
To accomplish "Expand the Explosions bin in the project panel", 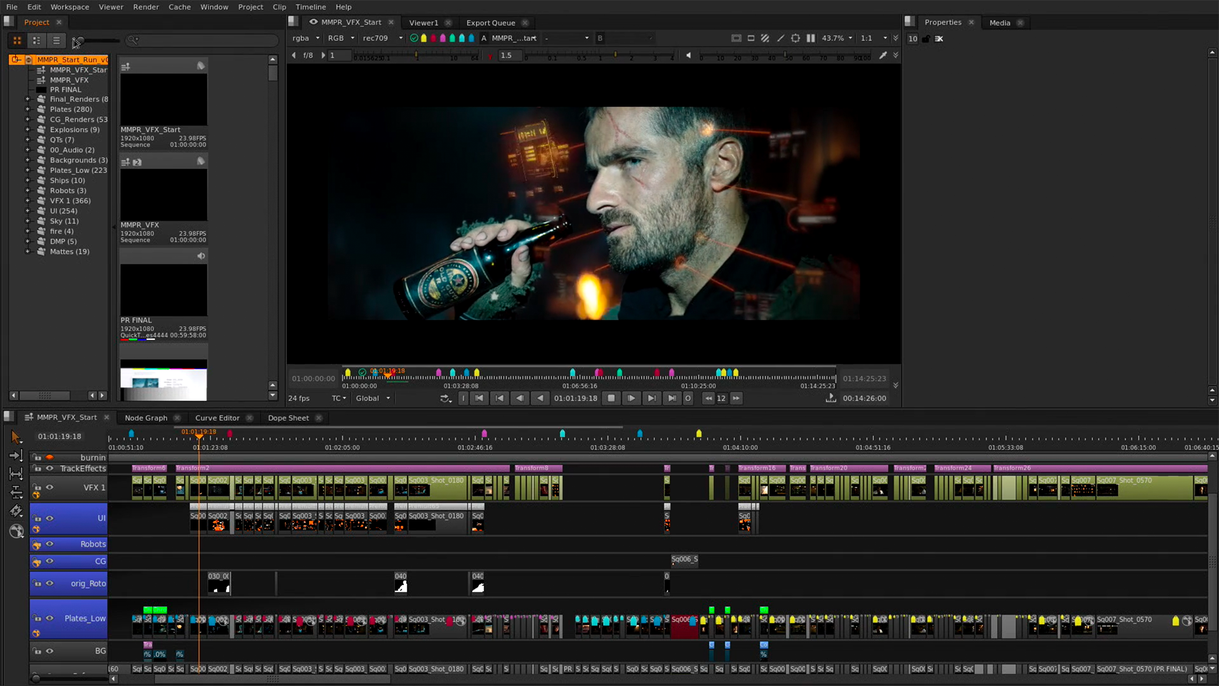I will [x=27, y=130].
